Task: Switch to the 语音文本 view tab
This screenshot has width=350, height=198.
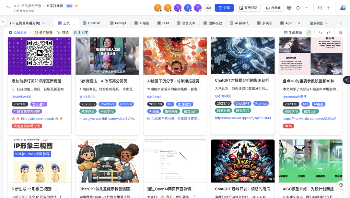Action: tap(186, 23)
